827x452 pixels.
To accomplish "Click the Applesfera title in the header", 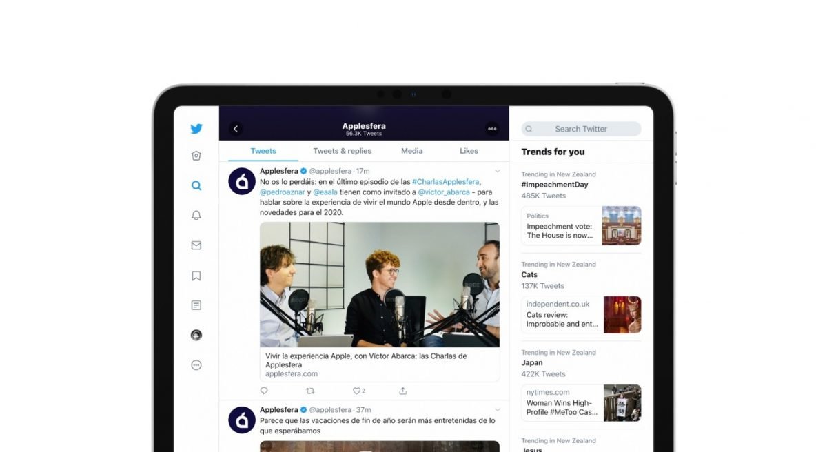I will pyautogui.click(x=364, y=126).
